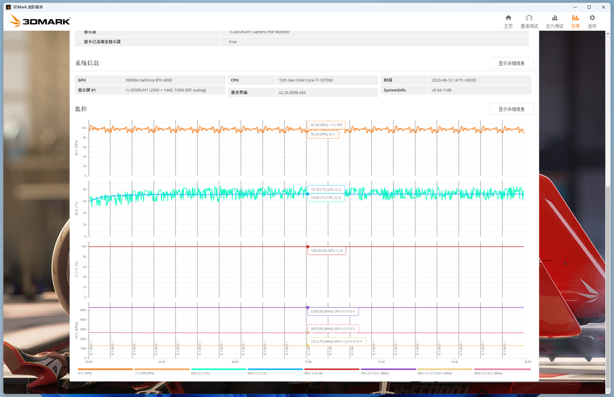Open 选项 options gear icon
The width and height of the screenshot is (614, 397).
point(592,21)
